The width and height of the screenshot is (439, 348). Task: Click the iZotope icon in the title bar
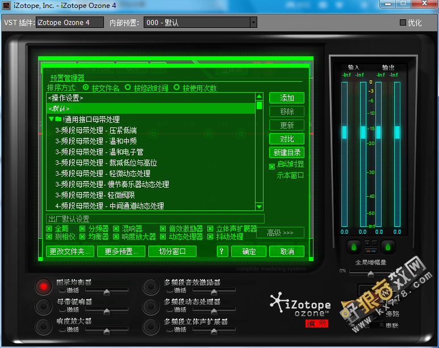(6, 5)
